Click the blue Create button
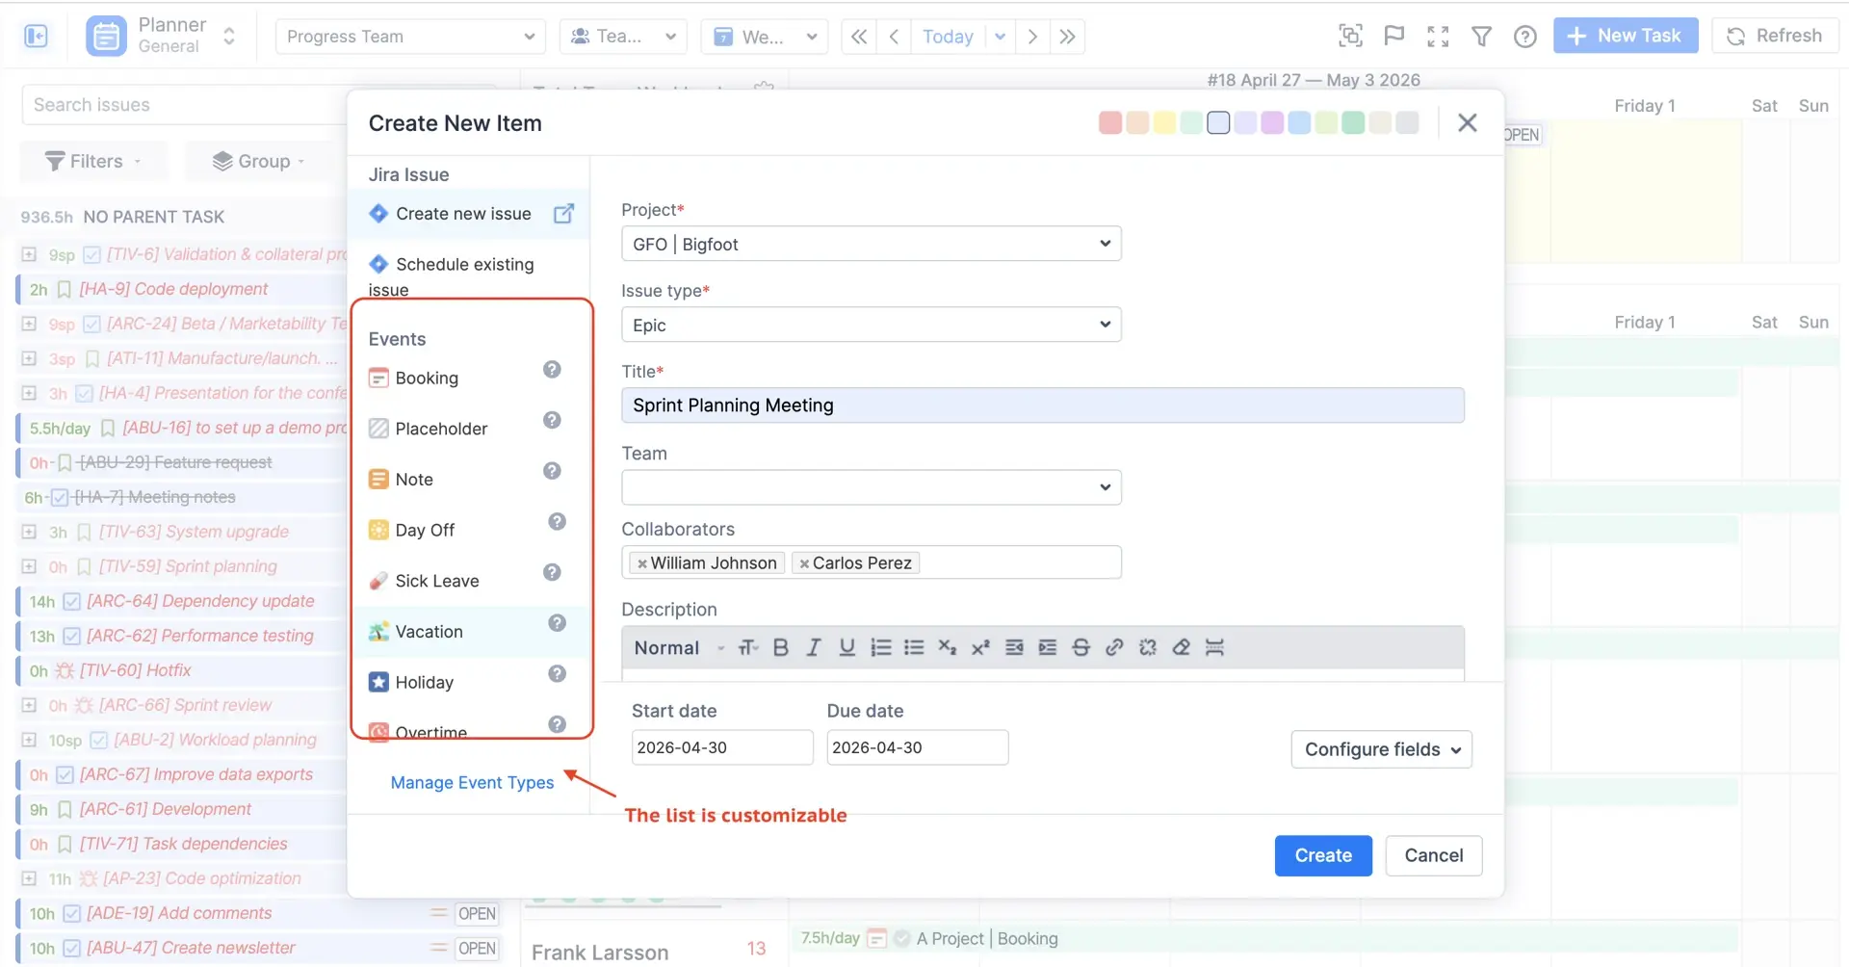Viewport: 1849px width, 967px height. pyautogui.click(x=1323, y=855)
